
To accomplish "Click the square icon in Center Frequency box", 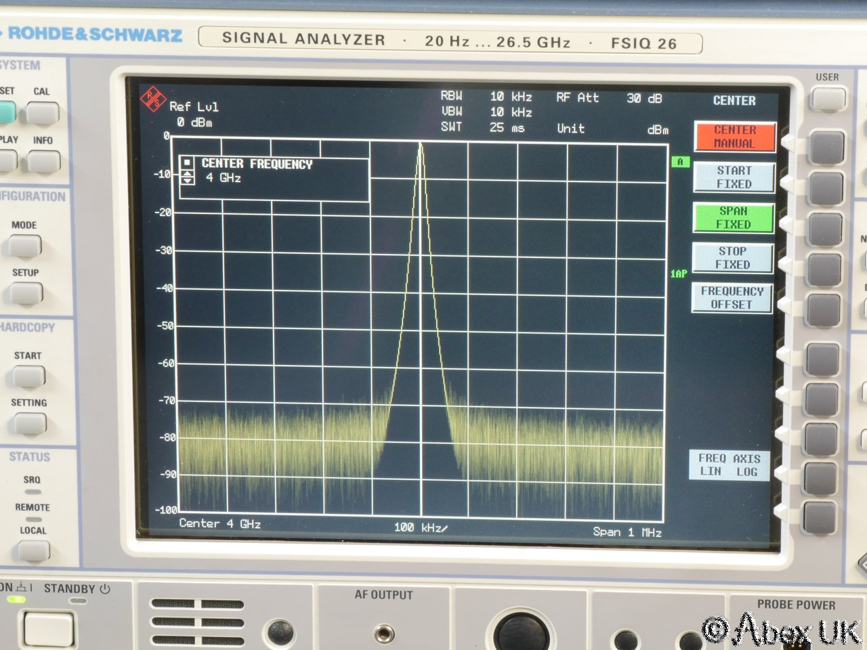I will pos(188,163).
